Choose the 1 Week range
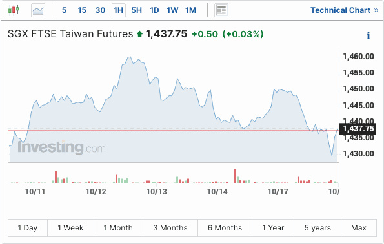The width and height of the screenshot is (384, 244). coord(70,228)
